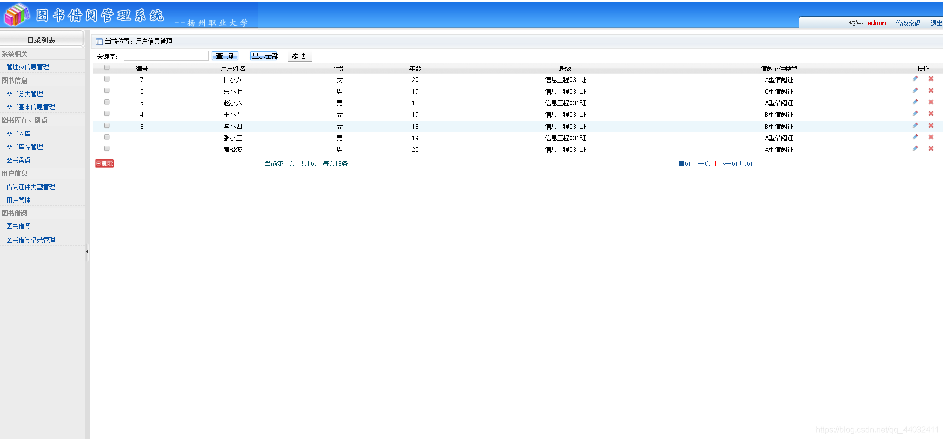
Task: Edit user 田小八 with pencil icon
Action: (x=915, y=79)
